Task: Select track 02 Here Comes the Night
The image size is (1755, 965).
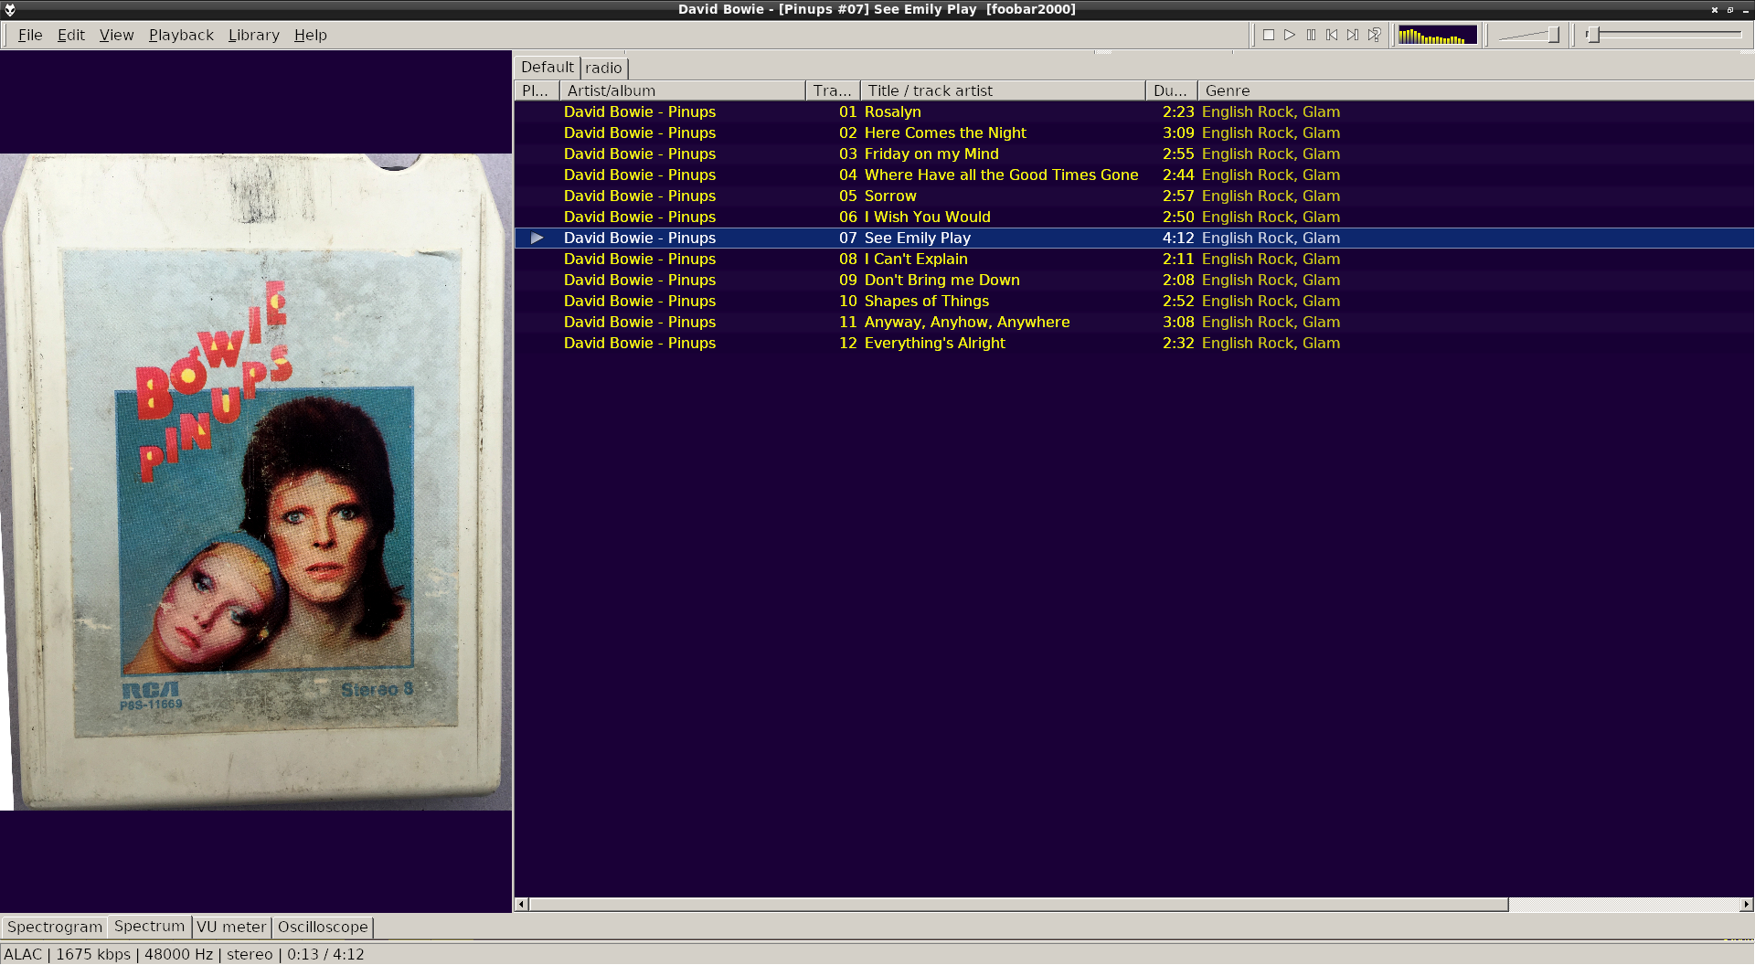Action: click(x=1133, y=133)
